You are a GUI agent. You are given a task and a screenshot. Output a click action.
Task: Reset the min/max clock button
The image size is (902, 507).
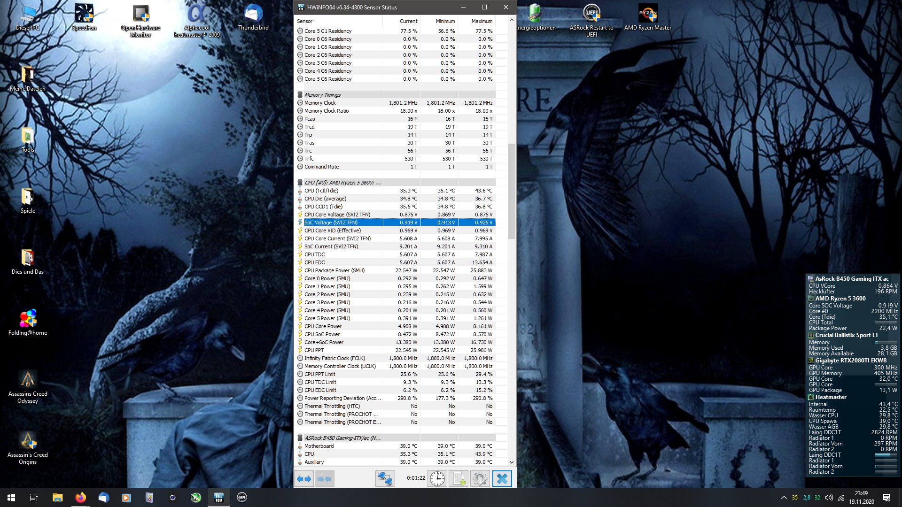[437, 479]
